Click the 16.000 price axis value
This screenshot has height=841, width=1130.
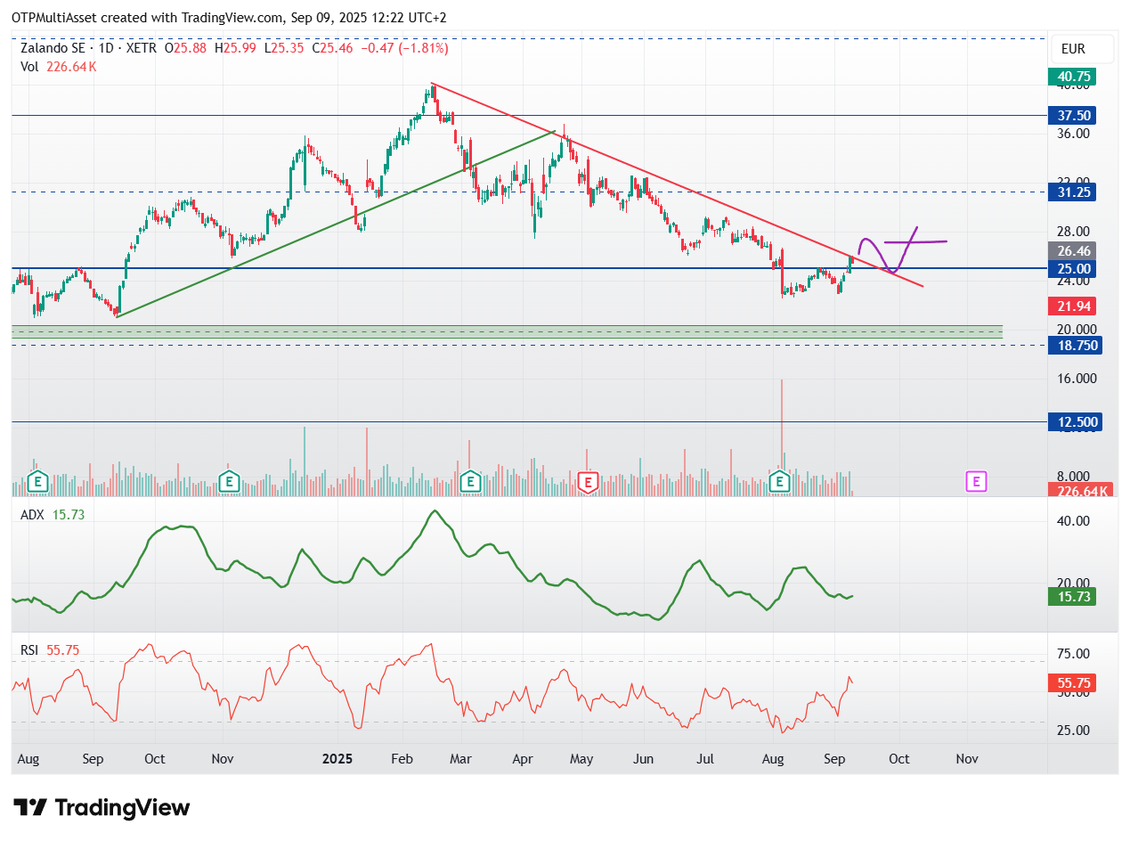pyautogui.click(x=1075, y=379)
